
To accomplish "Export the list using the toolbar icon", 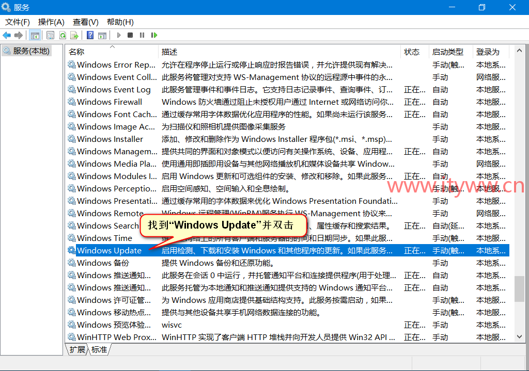I will pyautogui.click(x=74, y=35).
